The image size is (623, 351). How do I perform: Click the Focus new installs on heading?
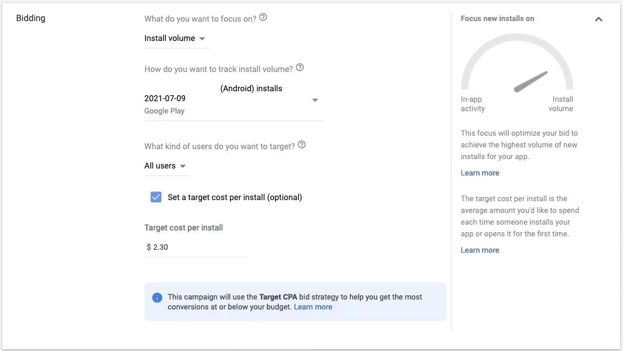[x=497, y=19]
